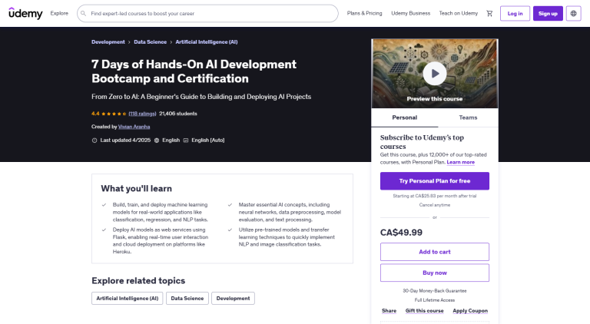Open instructor Vivian Aranha's profile

(x=134, y=127)
